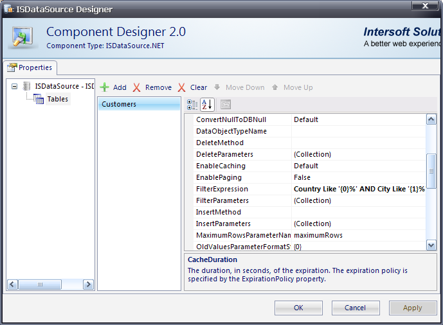Click the title bar application icon
The height and width of the screenshot is (325, 443).
[8, 9]
